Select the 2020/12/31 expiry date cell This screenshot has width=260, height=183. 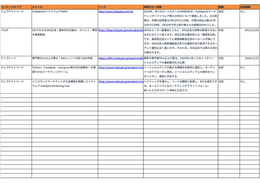coord(250,61)
